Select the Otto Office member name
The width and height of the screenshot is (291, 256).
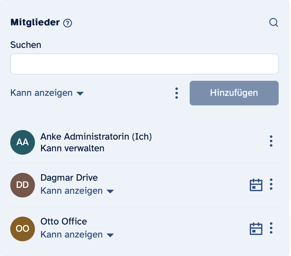[x=64, y=221]
